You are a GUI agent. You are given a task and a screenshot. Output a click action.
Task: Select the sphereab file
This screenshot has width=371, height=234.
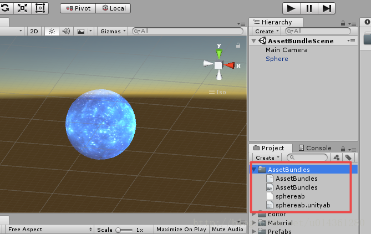point(286,196)
